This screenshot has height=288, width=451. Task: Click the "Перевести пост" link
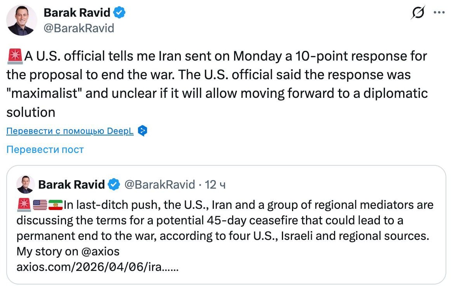[x=45, y=149]
